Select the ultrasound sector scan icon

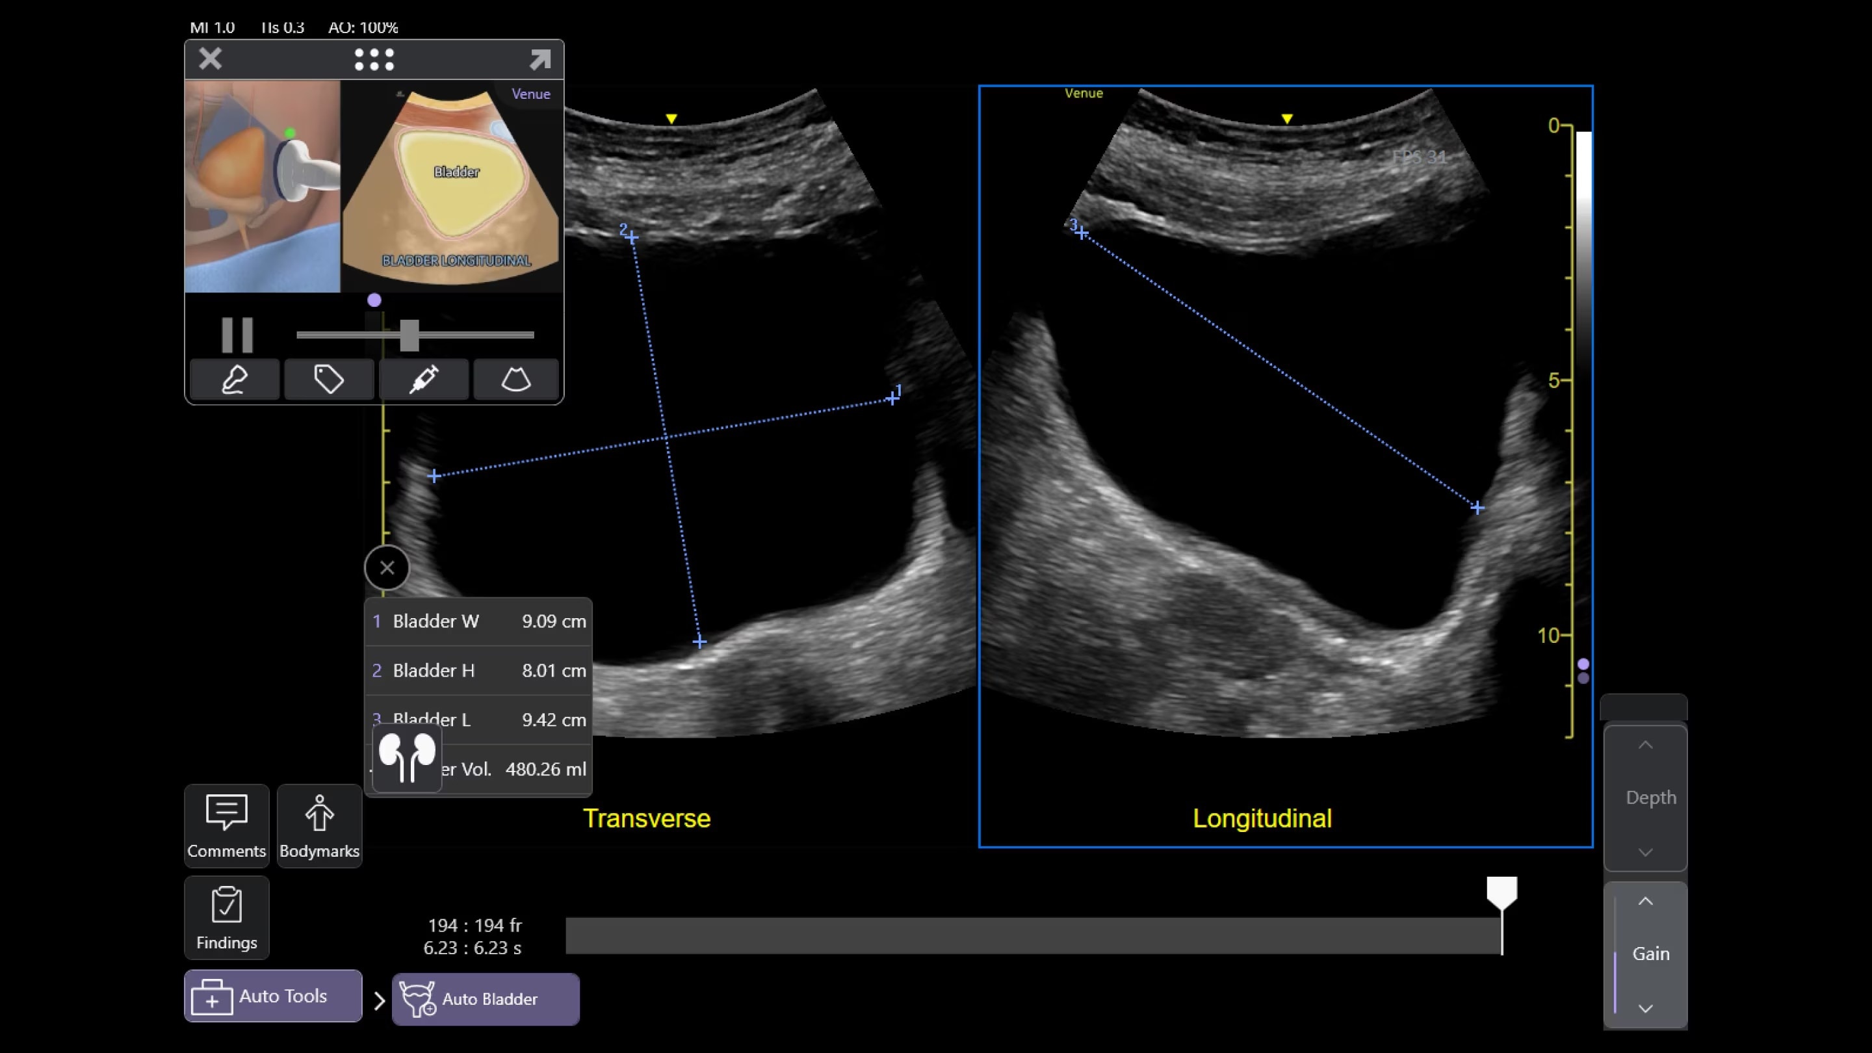click(516, 380)
